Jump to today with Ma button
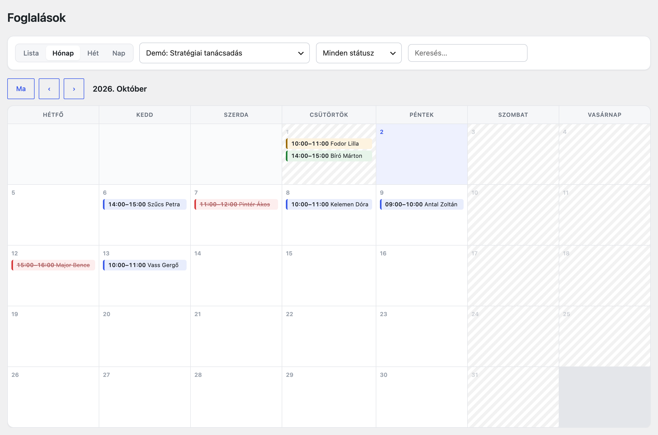Screen dimensions: 658x435 (21, 89)
